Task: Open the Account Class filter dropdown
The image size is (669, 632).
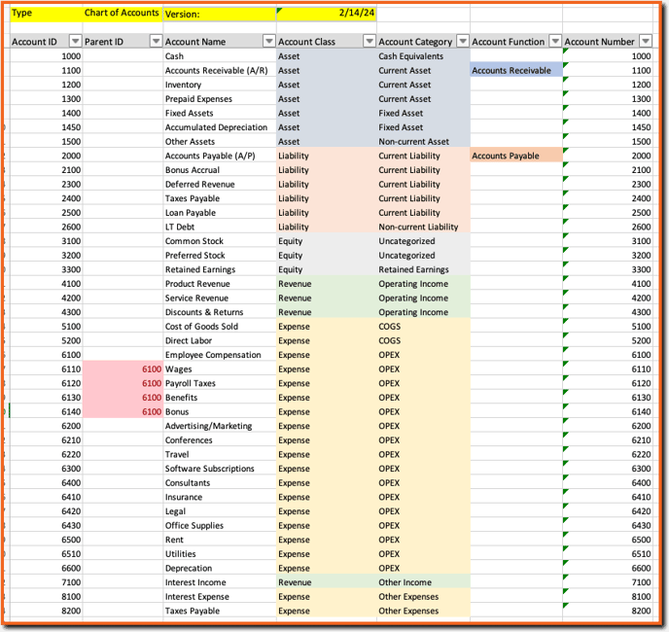Action: (x=370, y=42)
